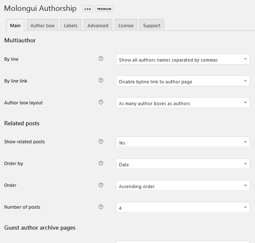The height and width of the screenshot is (243, 255).
Task: Expand the Ascending order dropdown
Action: coord(183,186)
